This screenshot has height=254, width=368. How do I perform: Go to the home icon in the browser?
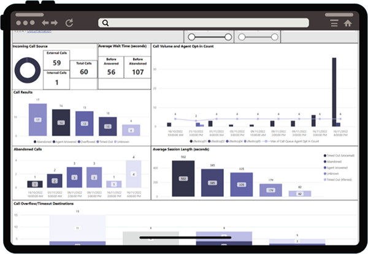point(348,23)
